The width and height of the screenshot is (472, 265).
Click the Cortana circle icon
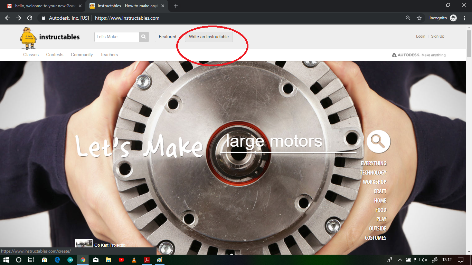[19, 260]
